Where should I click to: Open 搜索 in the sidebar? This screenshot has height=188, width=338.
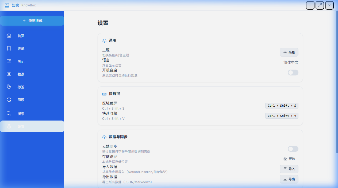pos(32,114)
